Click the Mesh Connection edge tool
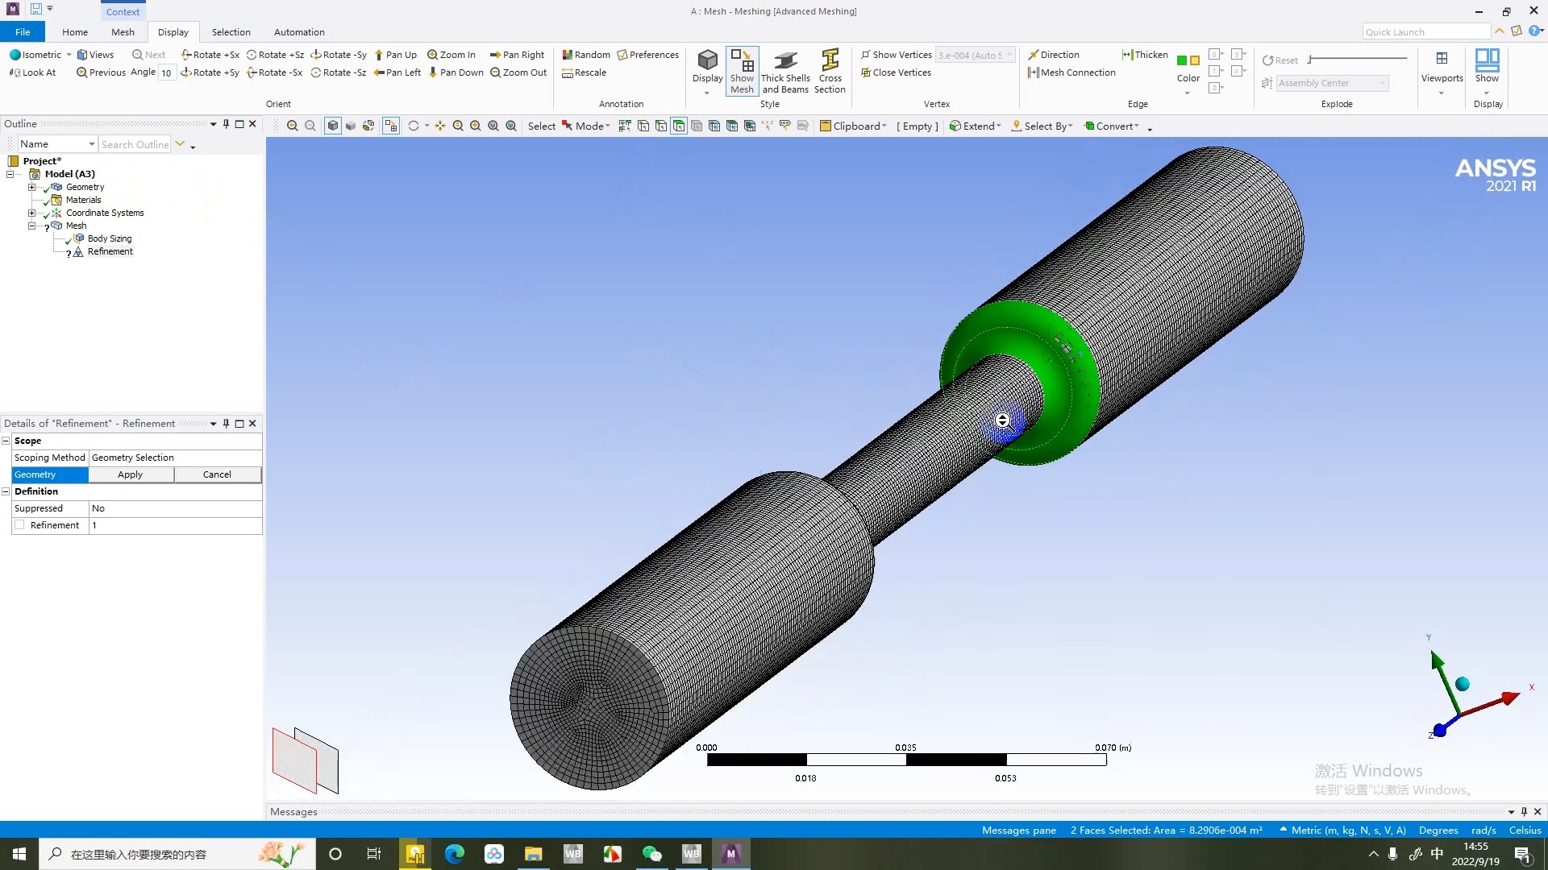 tap(1072, 72)
